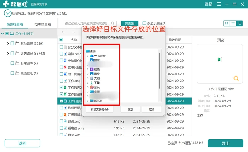The height and width of the screenshot is (152, 248).
Task: Select 图片 folder icon
Action: [x=92, y=74]
